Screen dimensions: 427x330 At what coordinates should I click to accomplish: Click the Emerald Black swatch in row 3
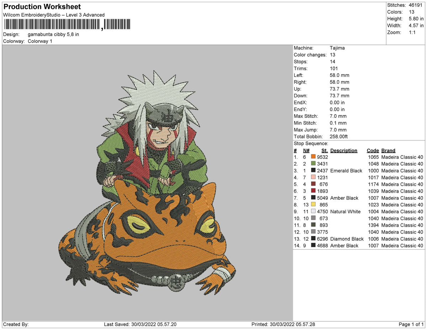click(313, 171)
